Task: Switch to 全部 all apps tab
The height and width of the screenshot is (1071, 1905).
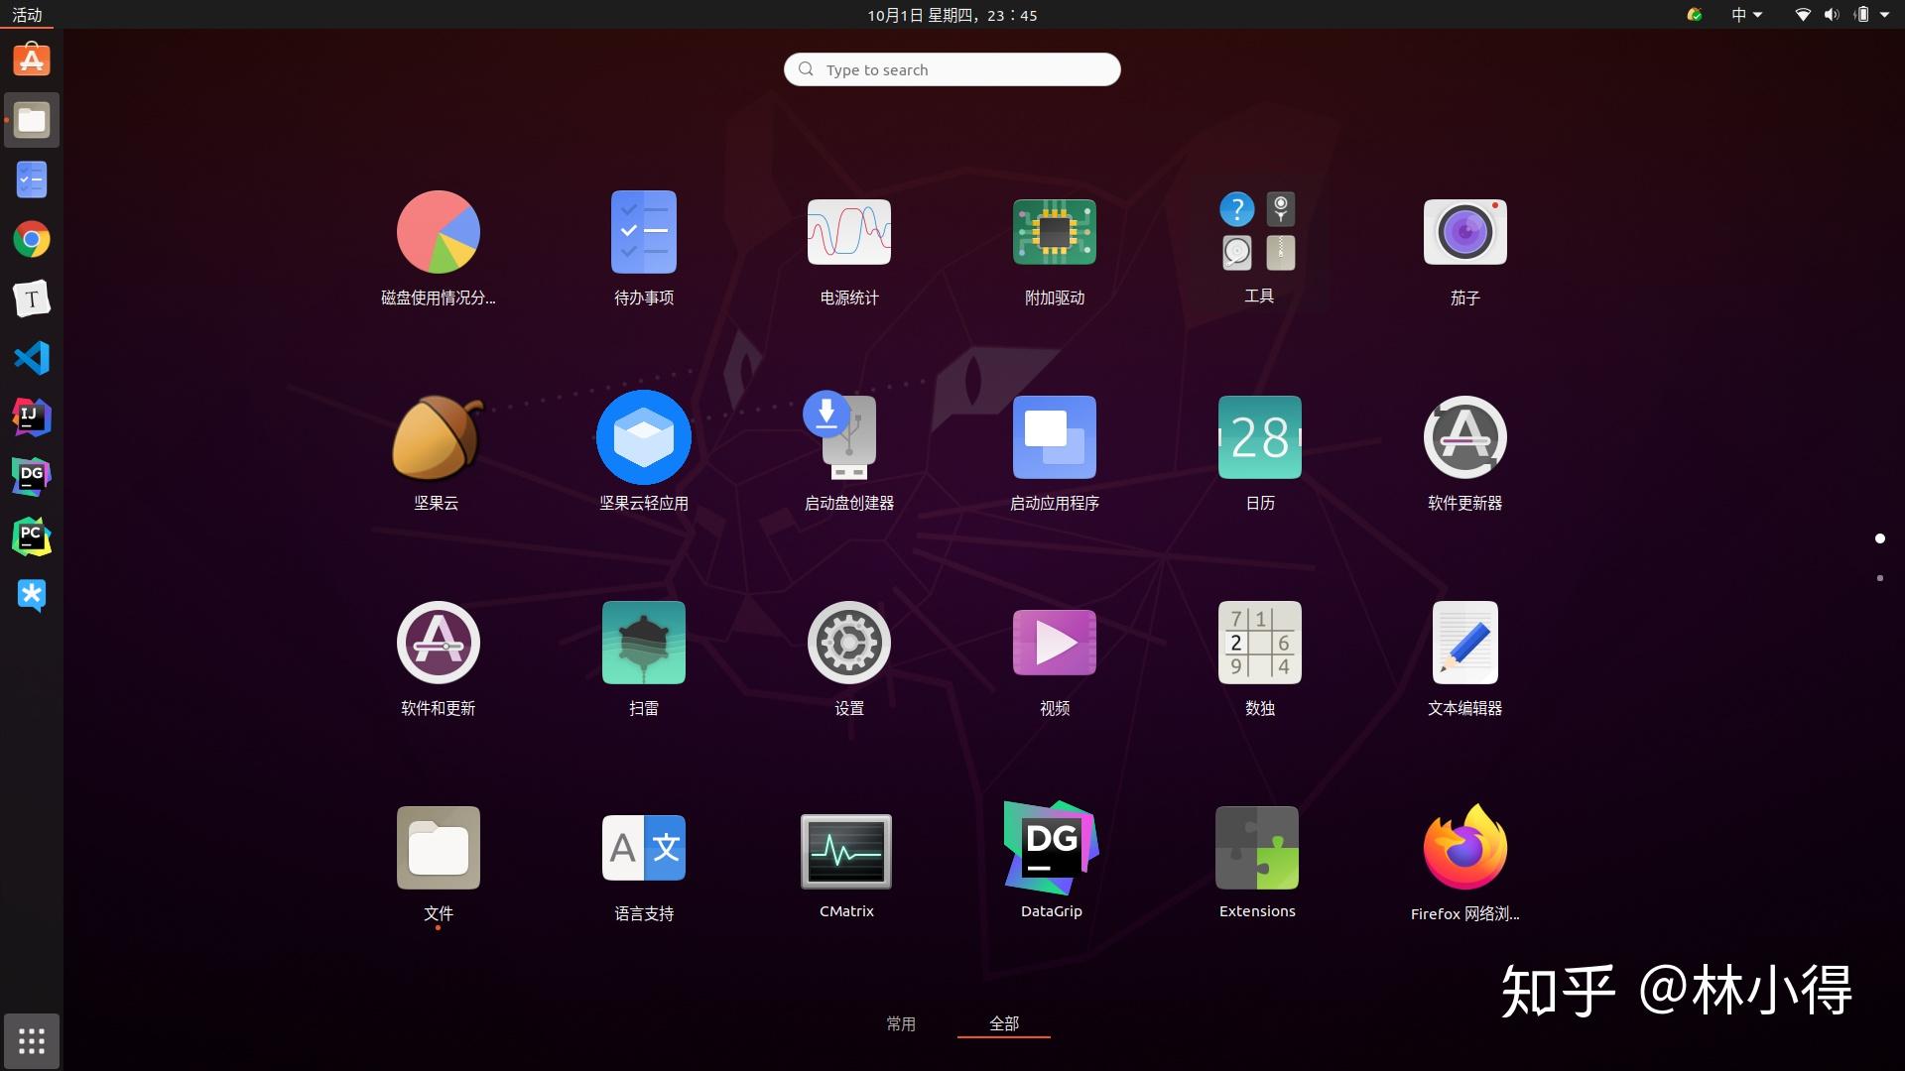Action: click(1004, 1023)
